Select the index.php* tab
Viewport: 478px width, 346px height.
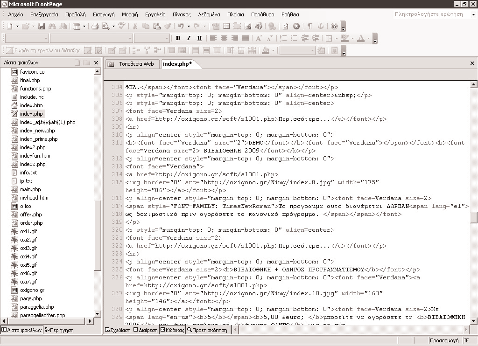178,64
